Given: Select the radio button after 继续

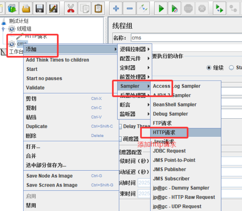Looking at the screenshot, I should (x=231, y=68).
